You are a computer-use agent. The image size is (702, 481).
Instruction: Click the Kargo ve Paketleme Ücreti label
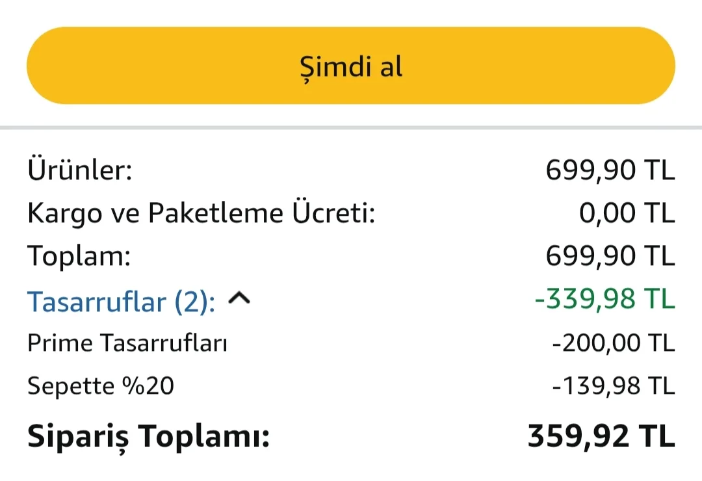pyautogui.click(x=201, y=213)
